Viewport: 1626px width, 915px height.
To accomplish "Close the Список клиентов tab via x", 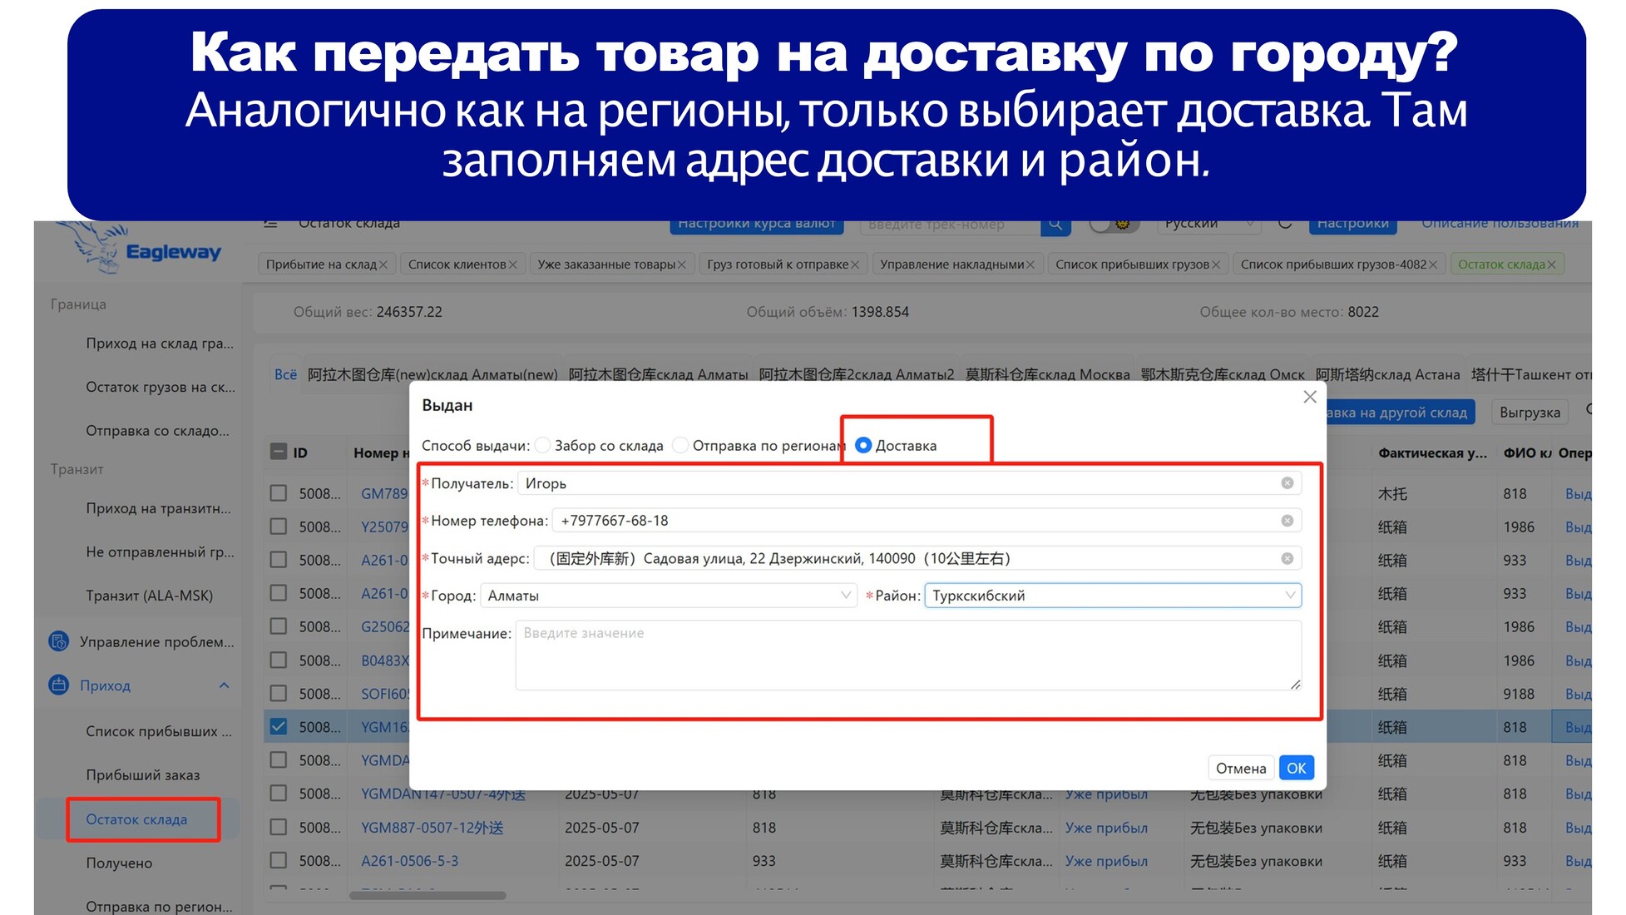I will (512, 265).
